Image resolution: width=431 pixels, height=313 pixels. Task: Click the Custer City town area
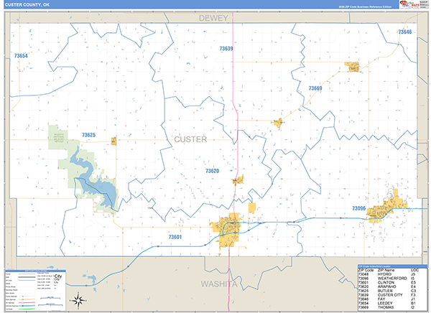point(278,123)
